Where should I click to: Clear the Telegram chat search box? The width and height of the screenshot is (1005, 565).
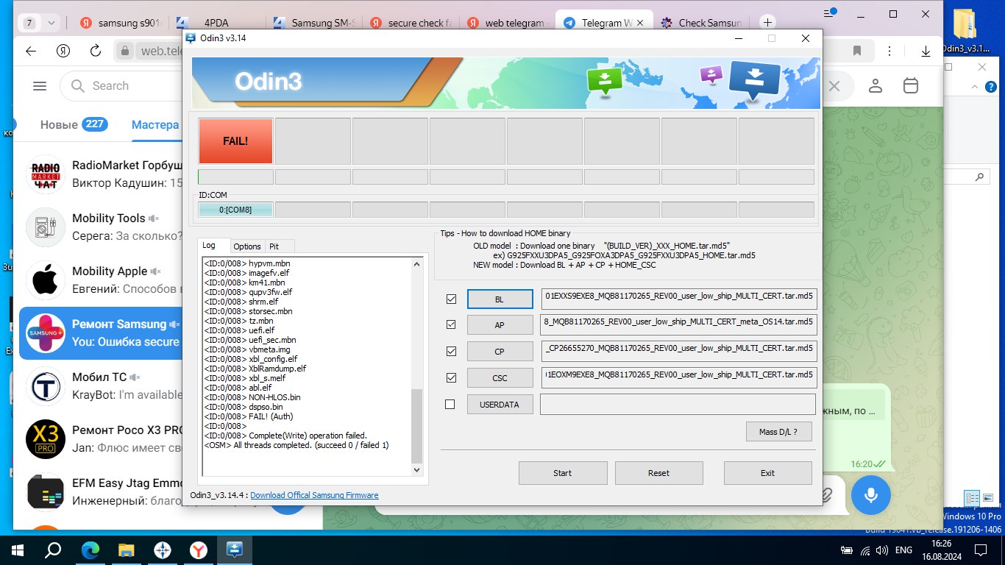click(x=834, y=86)
